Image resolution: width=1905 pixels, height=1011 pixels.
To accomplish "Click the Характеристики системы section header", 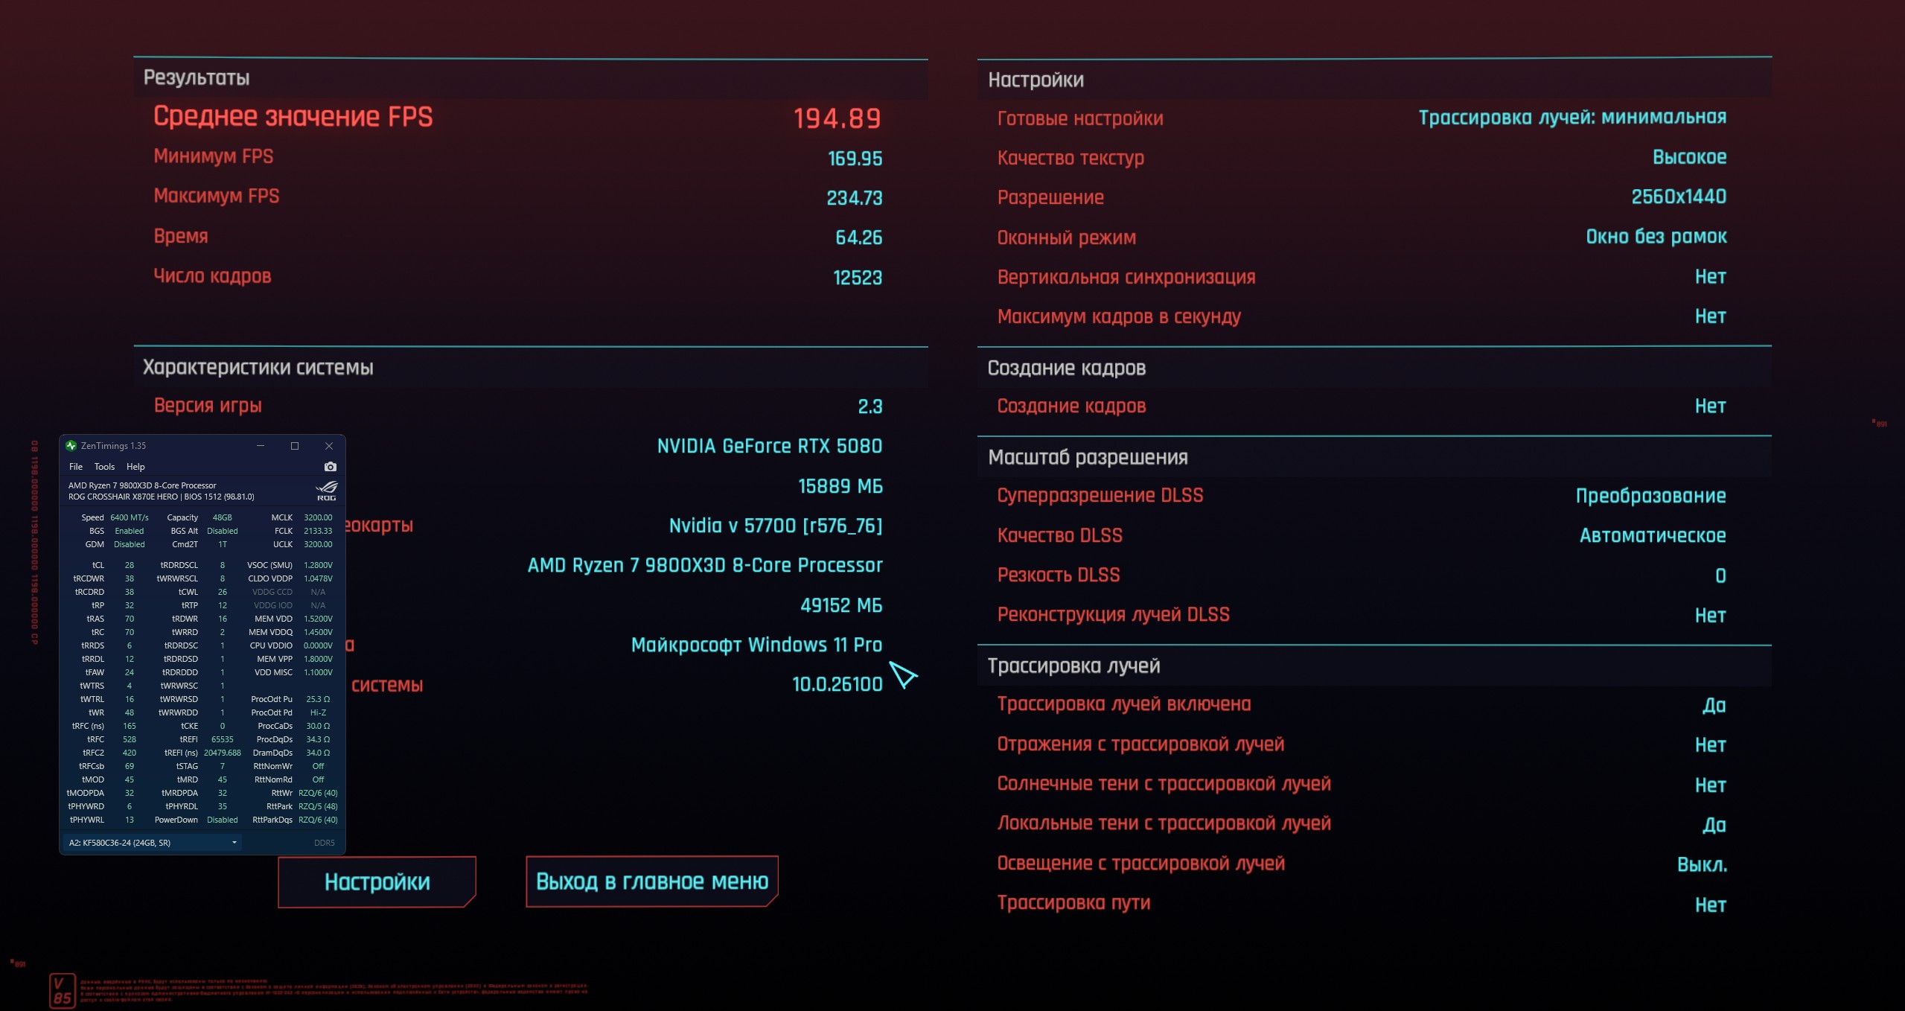I will [x=258, y=368].
